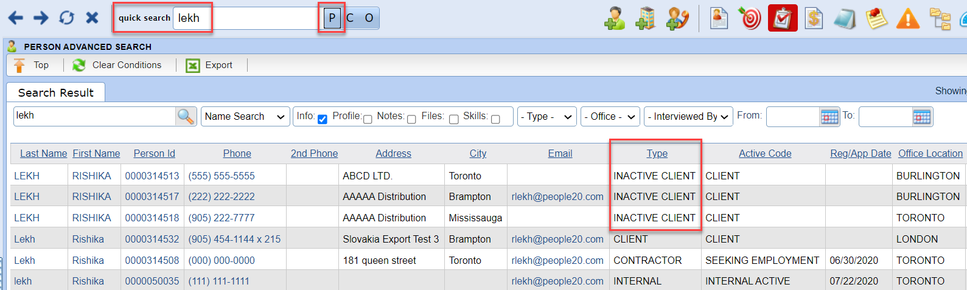This screenshot has height=290, width=967.
Task: Select the P quick search toggle
Action: click(332, 18)
